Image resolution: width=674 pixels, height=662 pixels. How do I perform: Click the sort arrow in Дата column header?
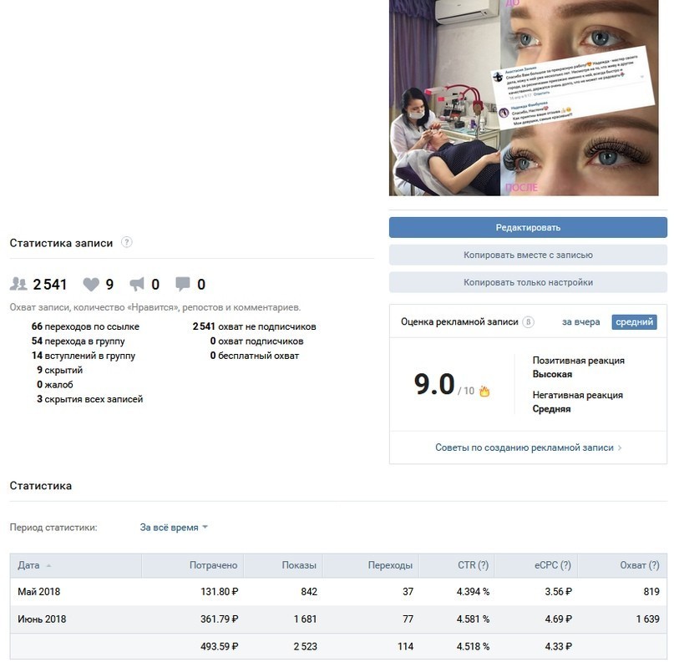pos(48,565)
